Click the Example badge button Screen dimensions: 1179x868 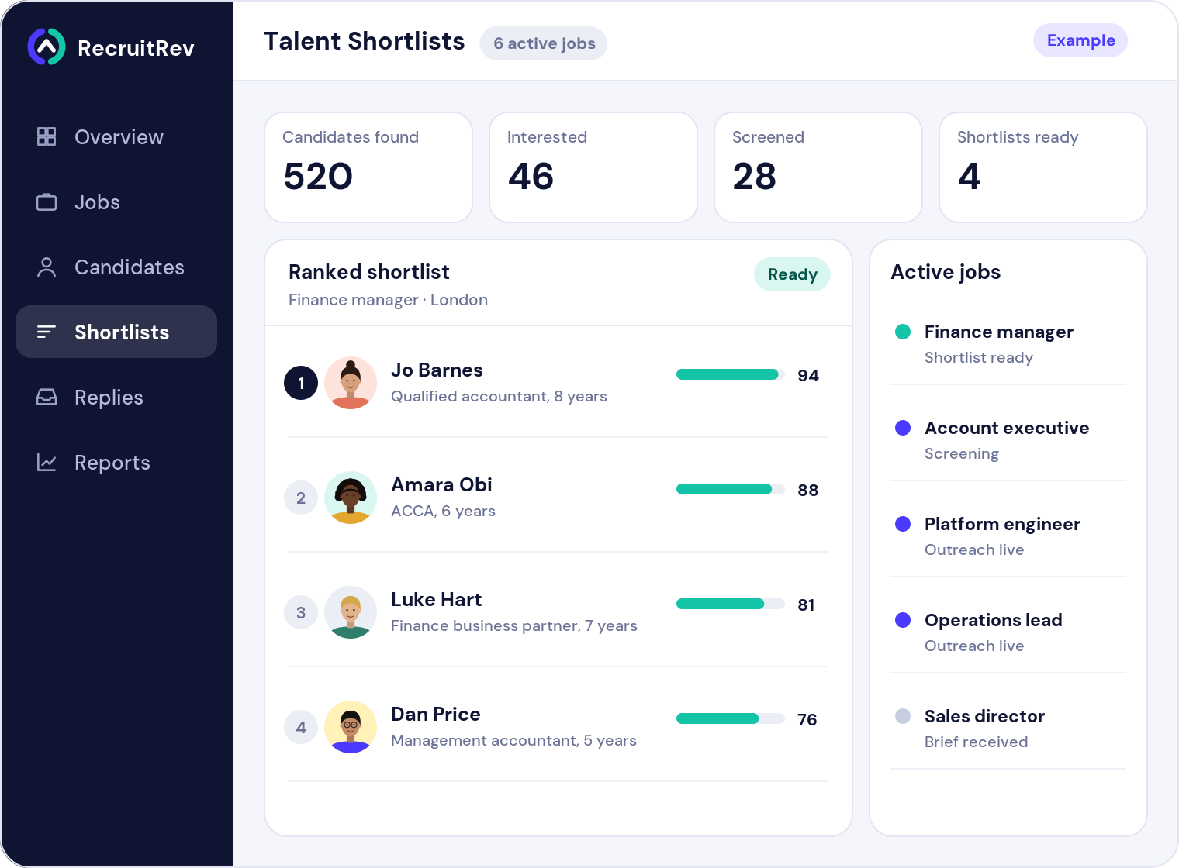coord(1080,40)
